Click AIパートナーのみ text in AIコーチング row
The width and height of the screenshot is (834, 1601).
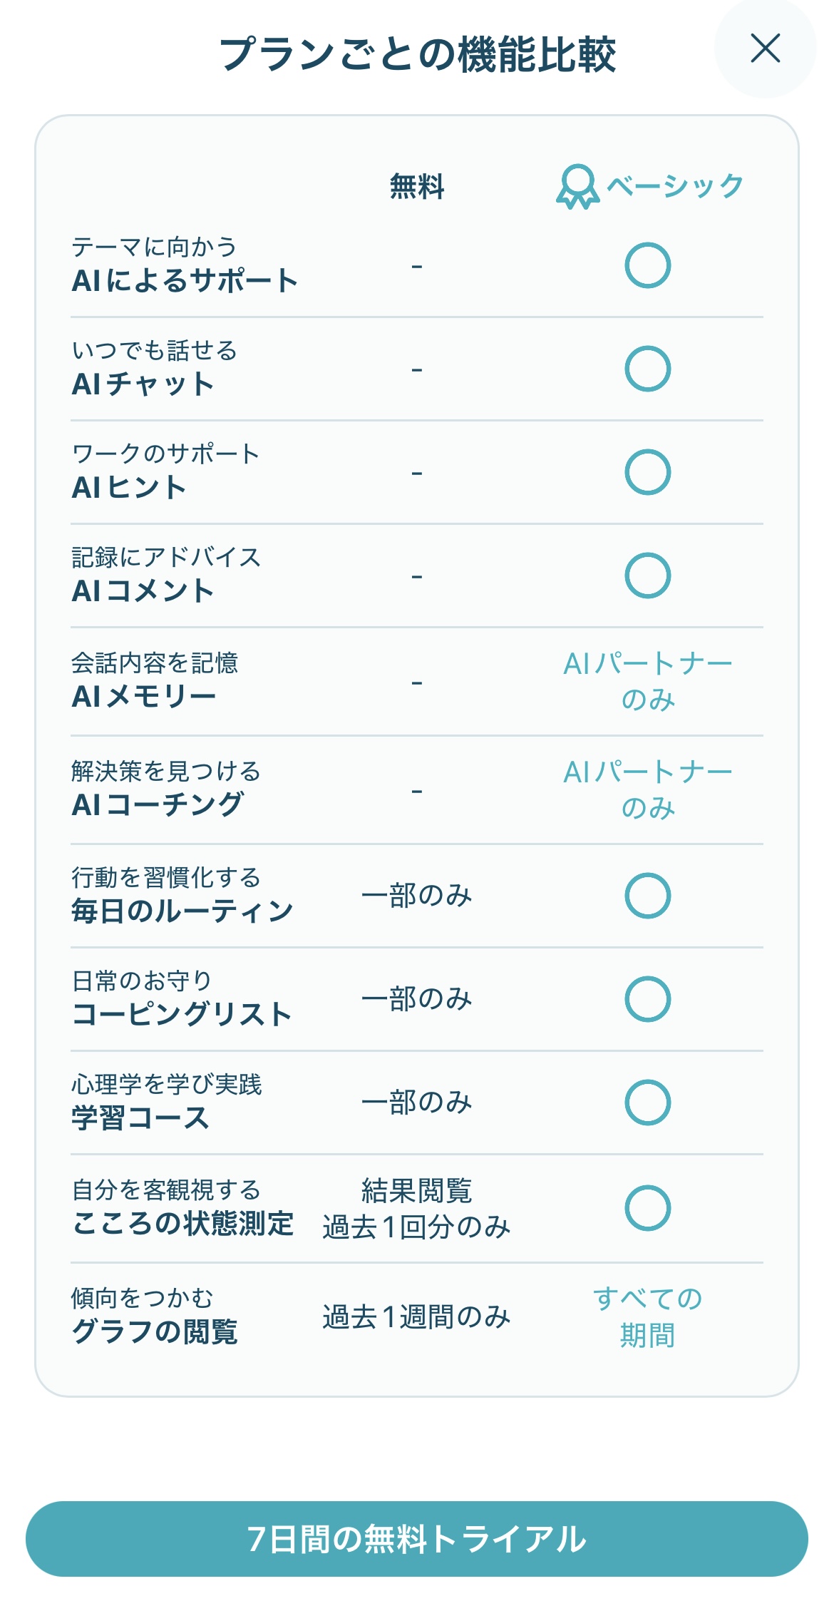[647, 790]
